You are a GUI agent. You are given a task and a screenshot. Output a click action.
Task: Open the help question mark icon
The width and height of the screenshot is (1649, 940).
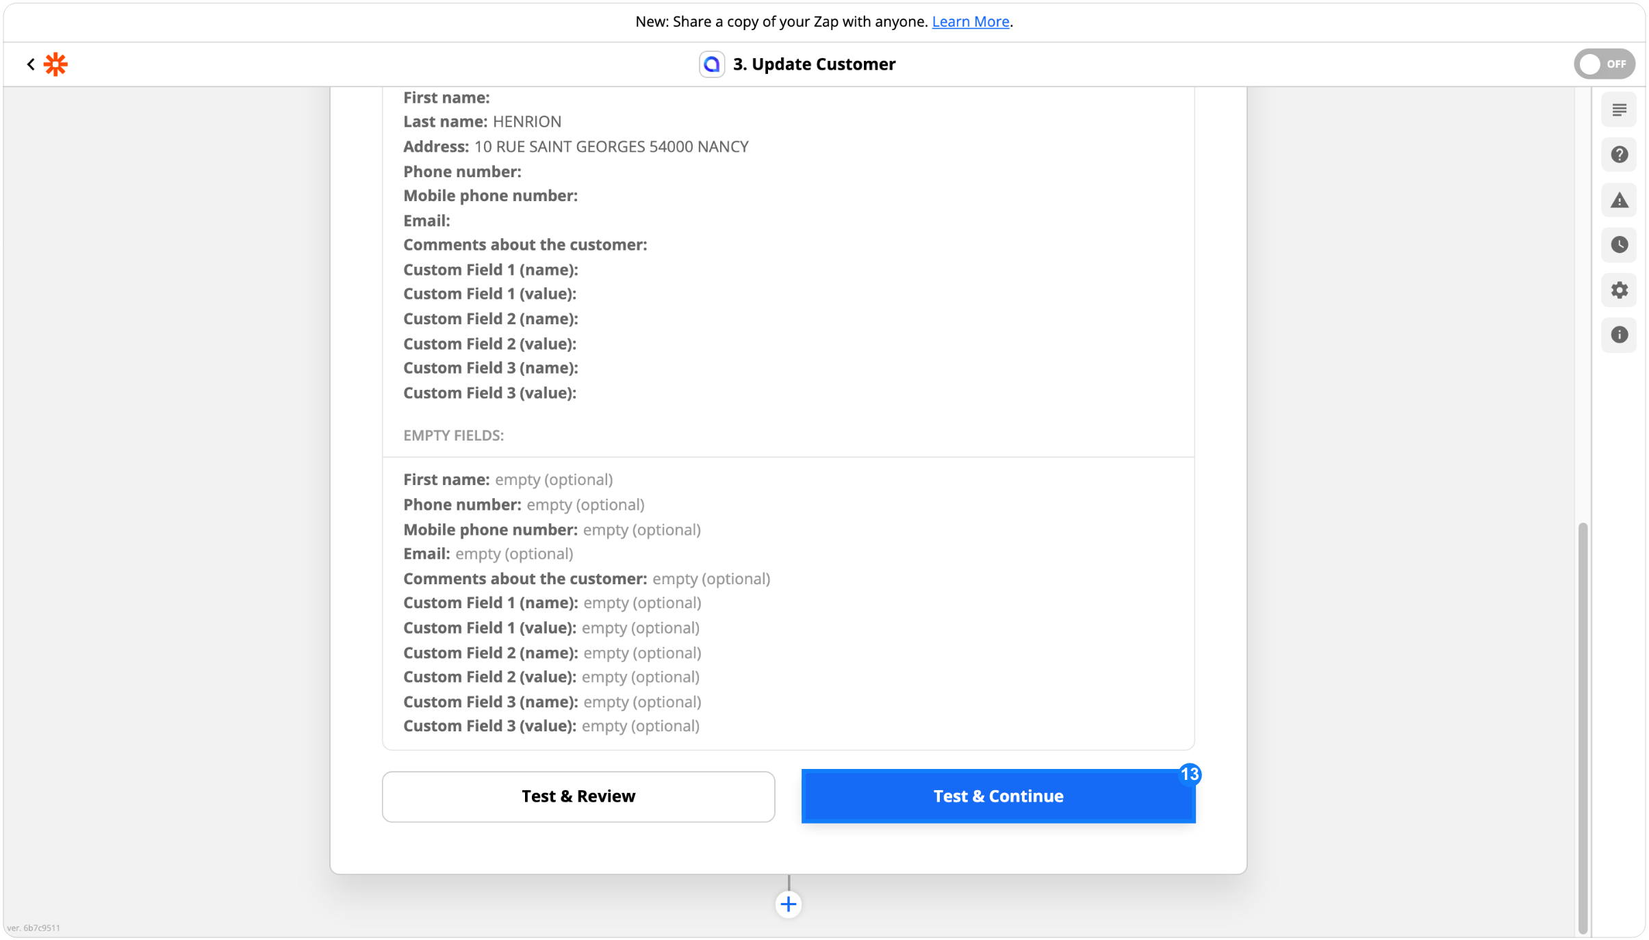1619,155
